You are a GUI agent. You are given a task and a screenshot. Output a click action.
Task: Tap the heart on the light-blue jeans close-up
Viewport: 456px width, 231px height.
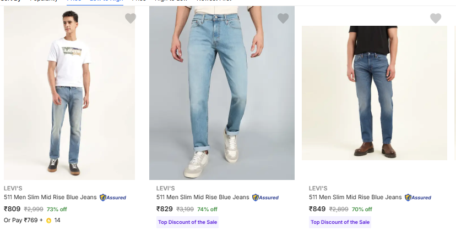(283, 19)
